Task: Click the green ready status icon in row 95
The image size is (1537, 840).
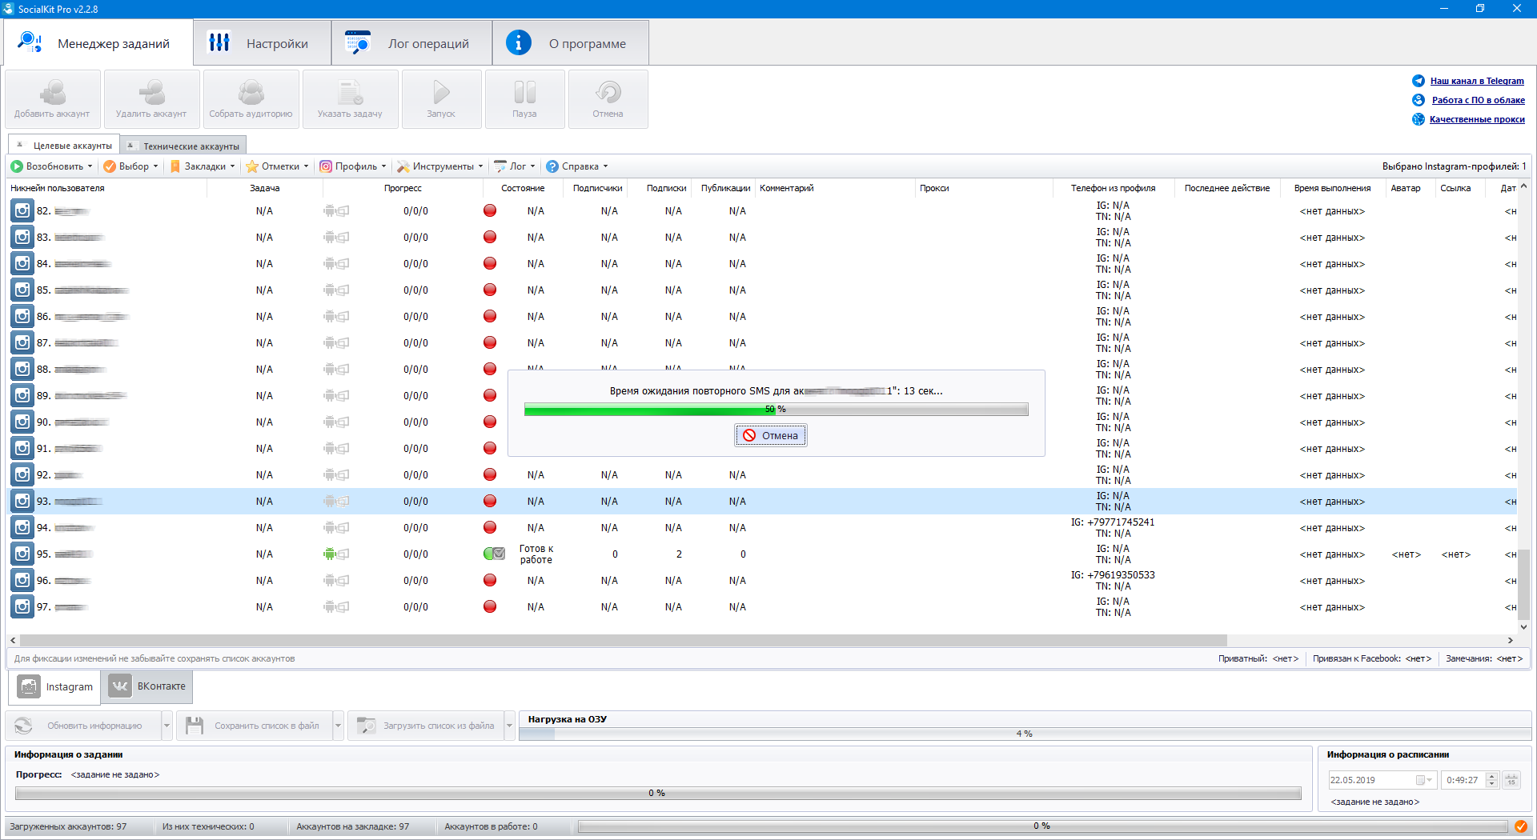Action: tap(494, 554)
